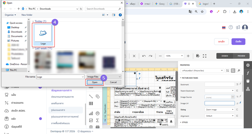Bookmark this page with the star icon
This screenshot has width=252, height=134.
pos(202,11)
